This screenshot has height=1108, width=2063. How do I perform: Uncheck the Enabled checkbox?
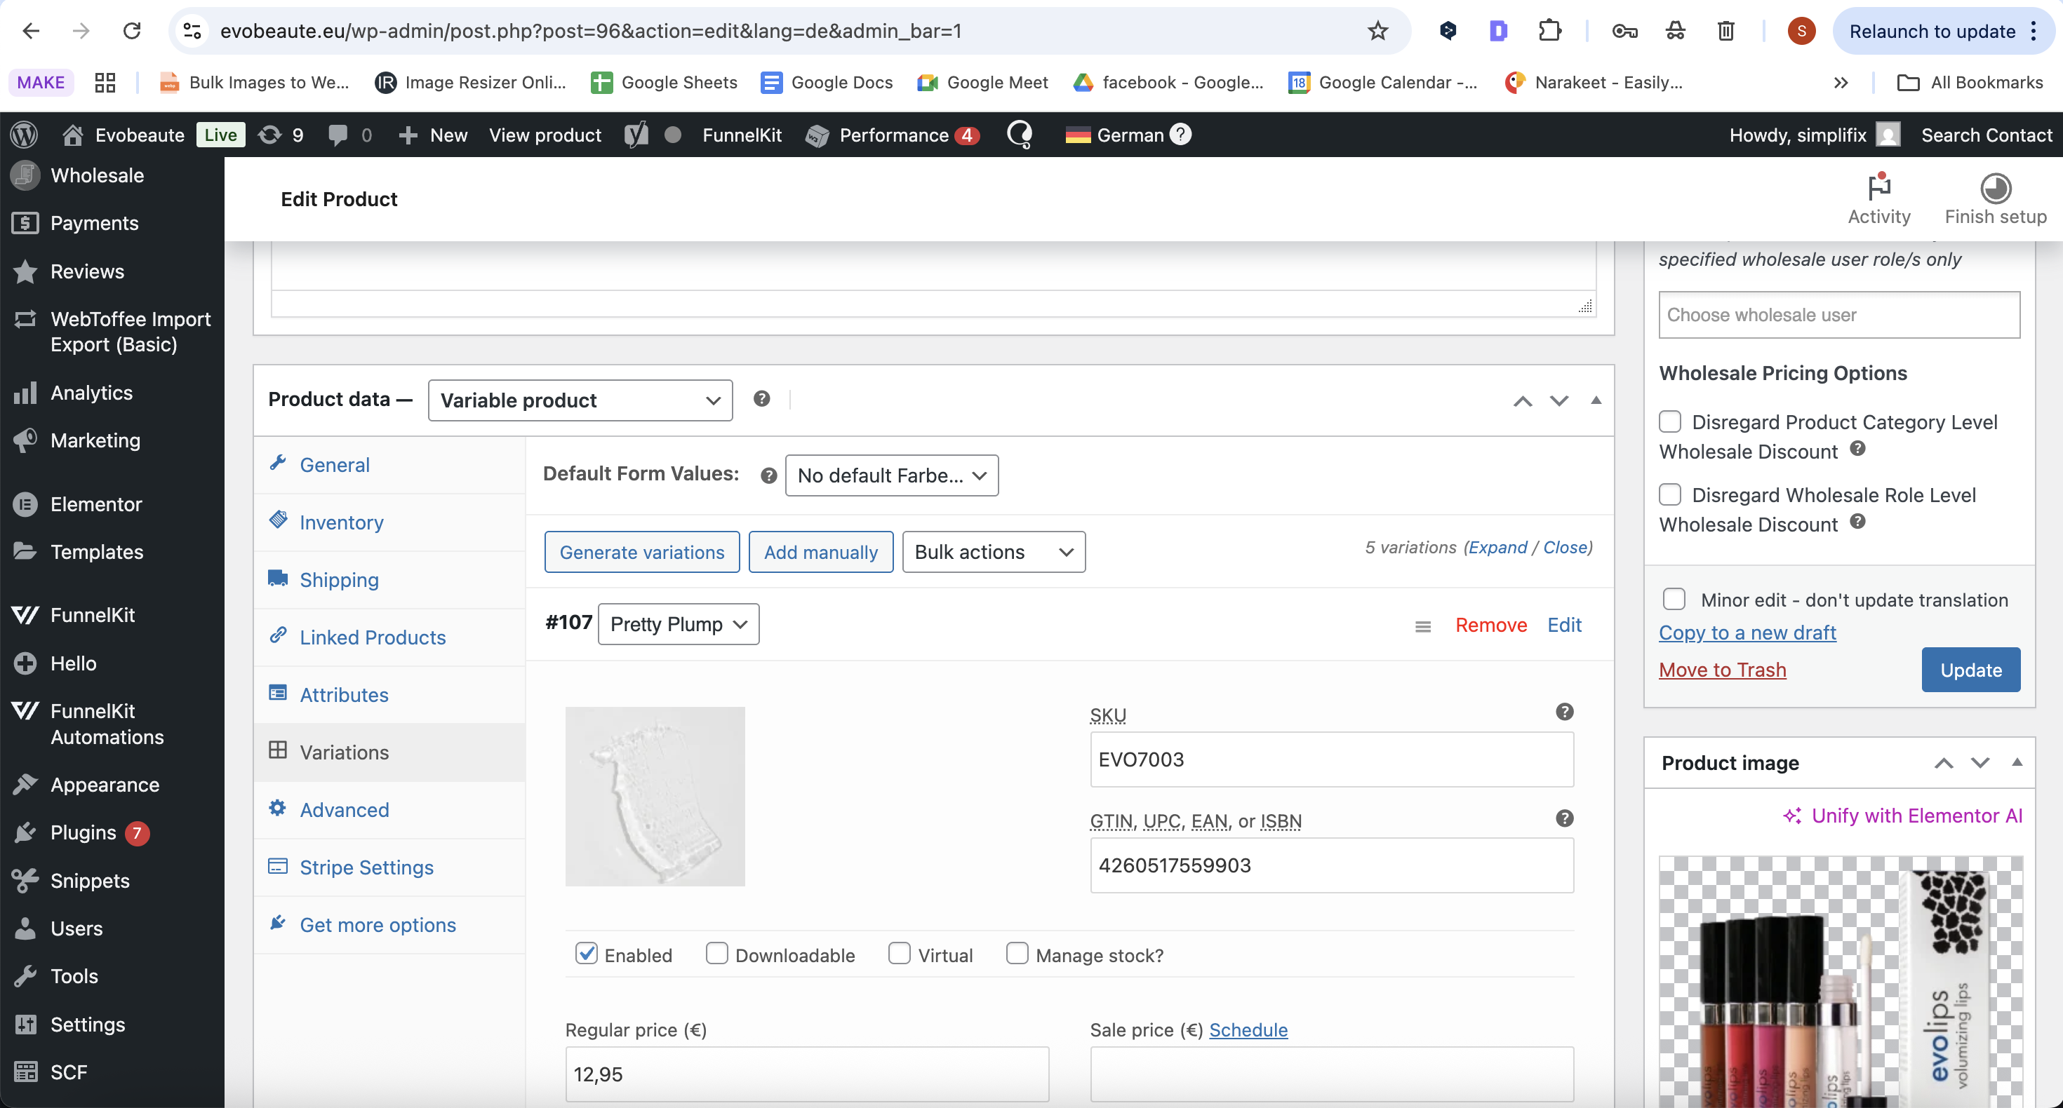coord(587,954)
